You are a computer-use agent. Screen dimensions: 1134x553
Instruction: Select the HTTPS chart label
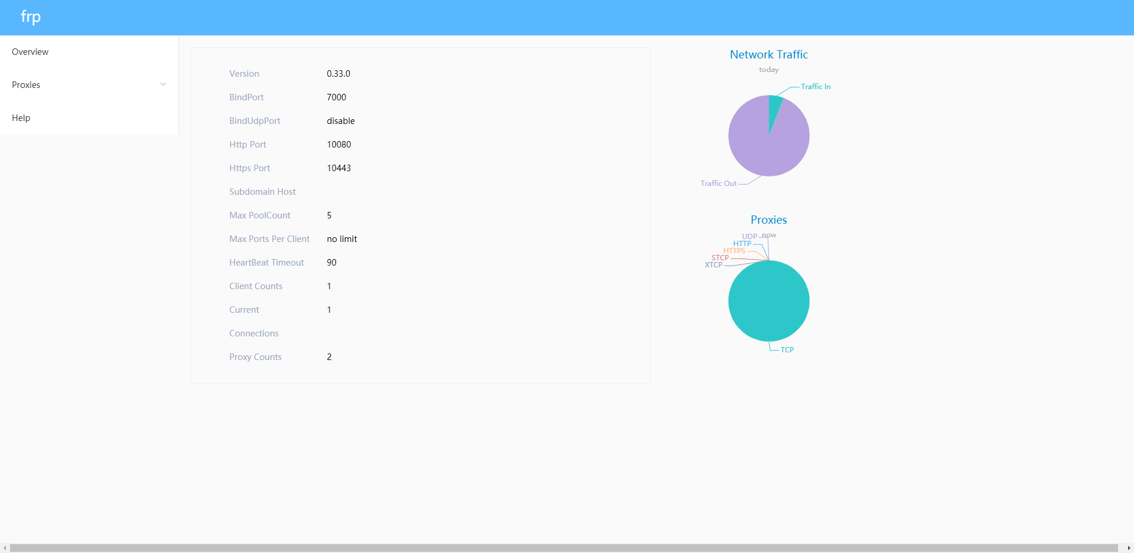tap(734, 251)
